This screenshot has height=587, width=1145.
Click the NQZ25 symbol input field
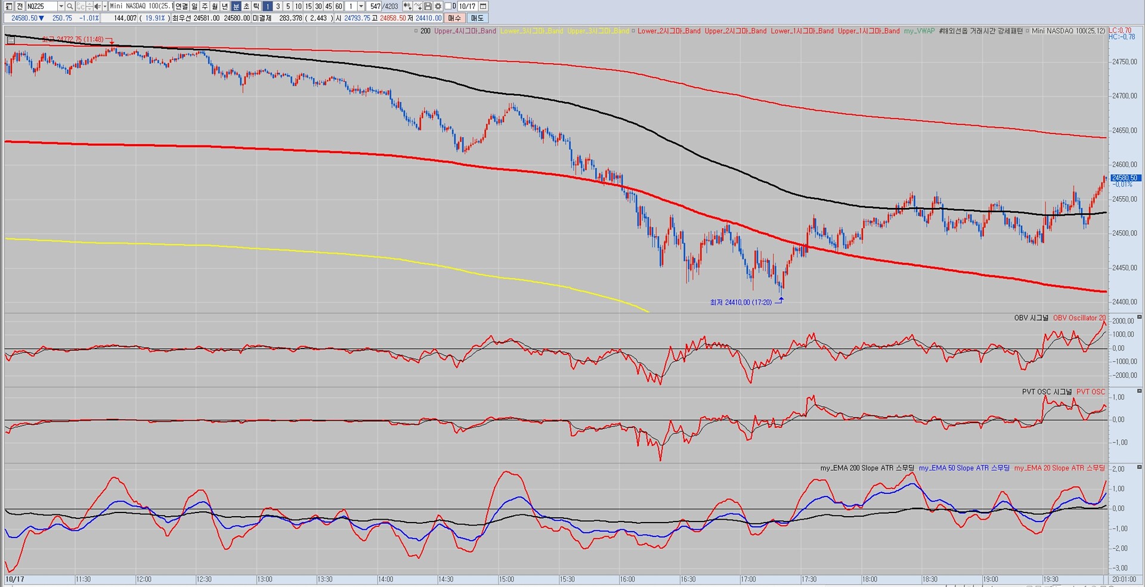click(x=41, y=6)
